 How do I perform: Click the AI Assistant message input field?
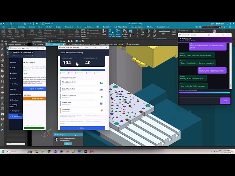[199, 101]
